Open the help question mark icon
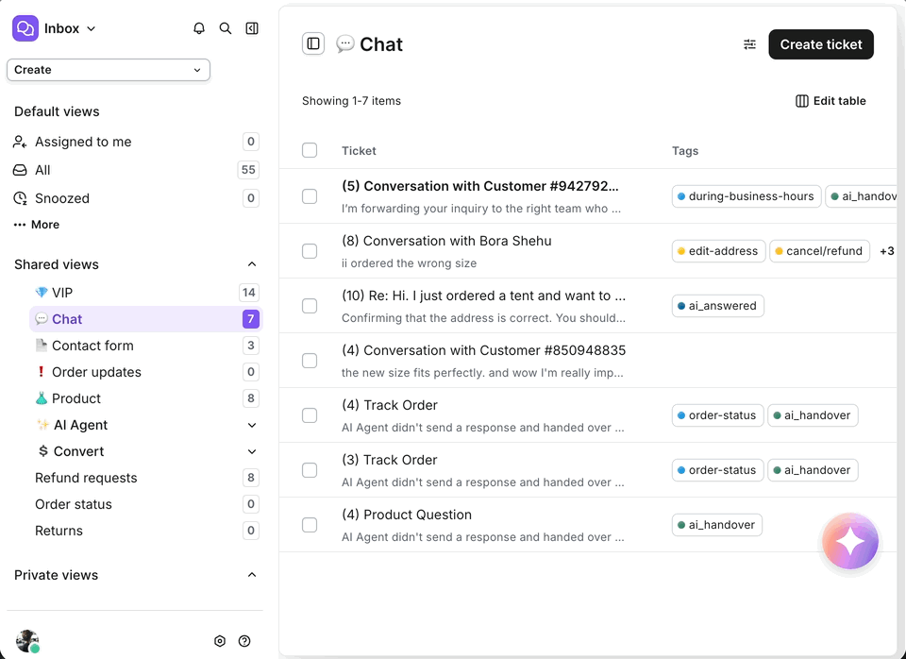 [x=244, y=640]
